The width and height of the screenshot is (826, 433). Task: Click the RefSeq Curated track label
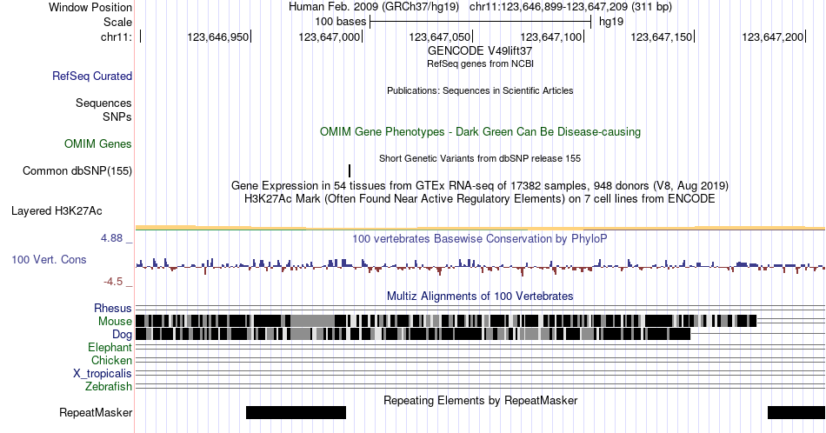point(92,76)
